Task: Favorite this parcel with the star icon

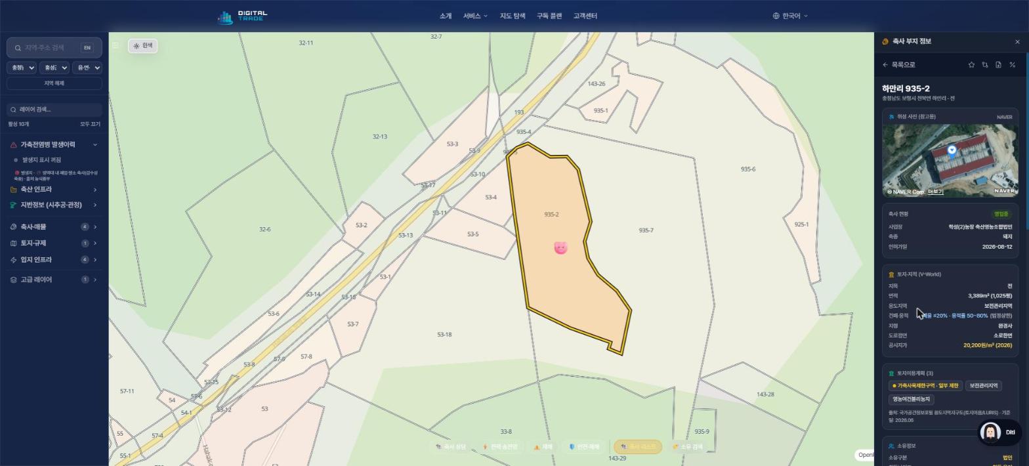Action: [971, 65]
